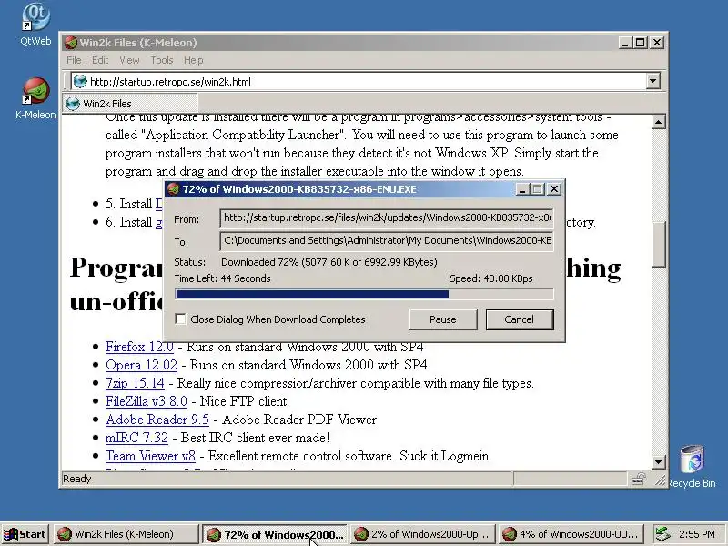Viewport: 728px width, 546px height.
Task: Open the View menu
Action: tap(129, 60)
